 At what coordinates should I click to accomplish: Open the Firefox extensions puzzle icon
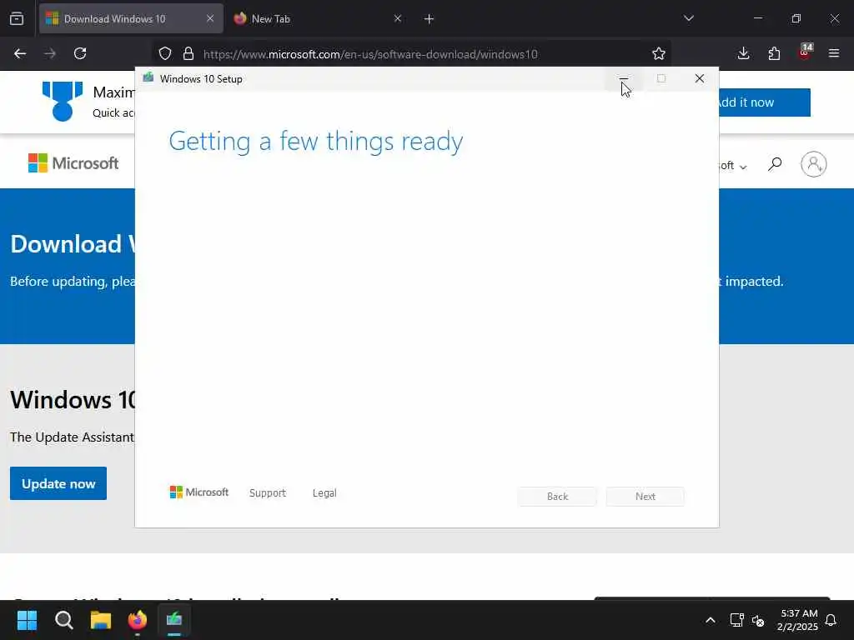(774, 53)
